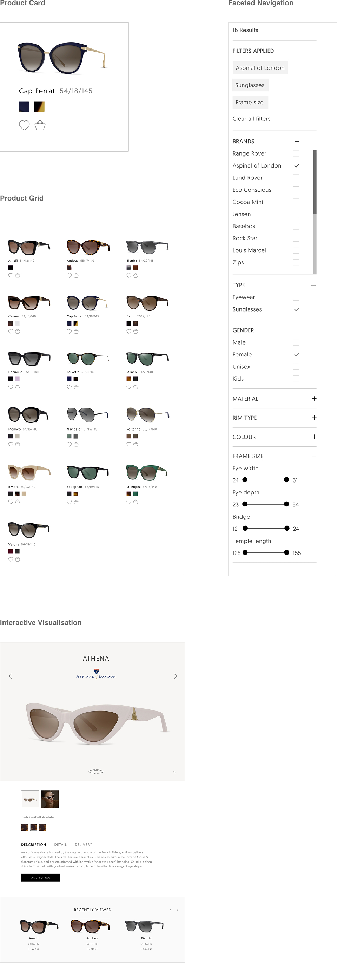Switch to the DETAIL tab
The height and width of the screenshot is (963, 337).
tap(60, 845)
